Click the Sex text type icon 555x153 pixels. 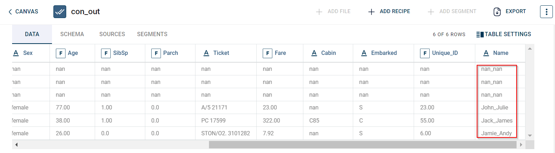tap(16, 53)
